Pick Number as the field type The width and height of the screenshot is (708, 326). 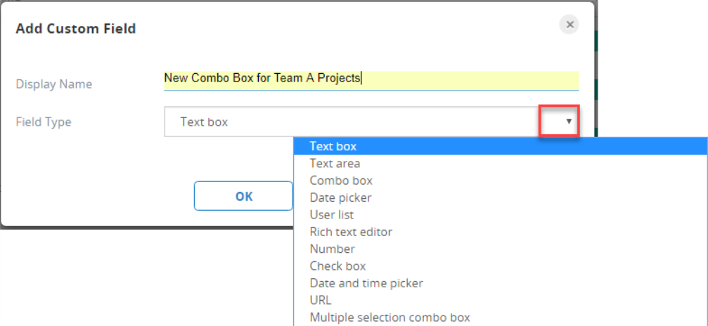point(332,249)
